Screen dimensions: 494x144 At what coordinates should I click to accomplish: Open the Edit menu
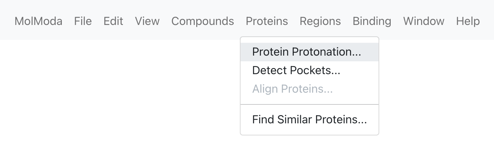click(113, 21)
